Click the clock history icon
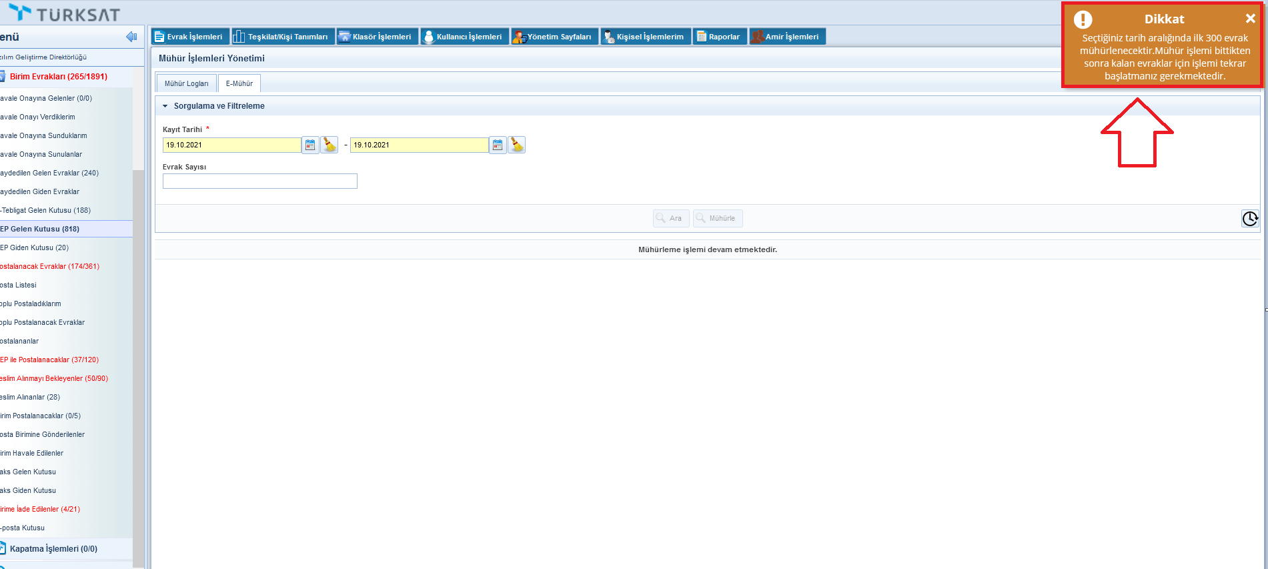 (x=1249, y=218)
